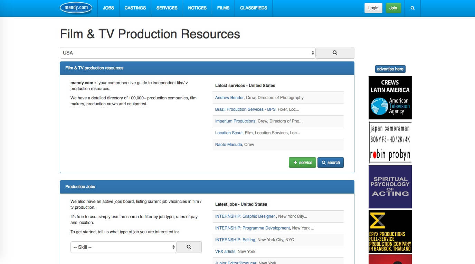Expand the USA country dropdown
The height and width of the screenshot is (264, 475).
[x=188, y=53]
